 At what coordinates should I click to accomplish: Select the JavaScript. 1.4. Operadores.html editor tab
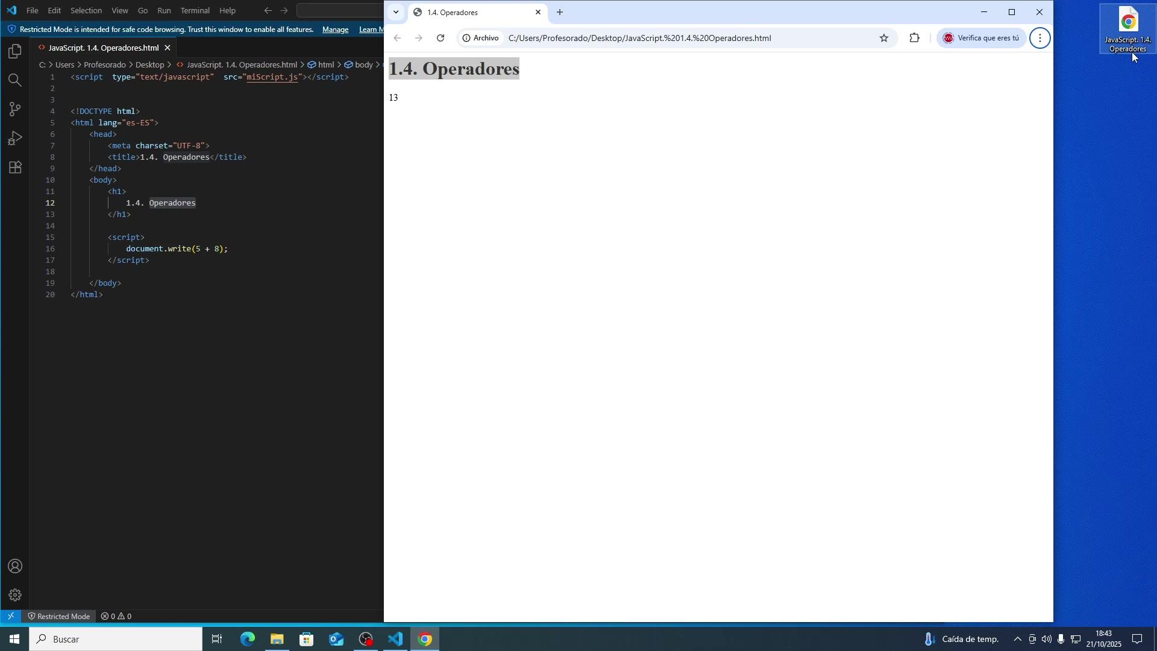103,48
